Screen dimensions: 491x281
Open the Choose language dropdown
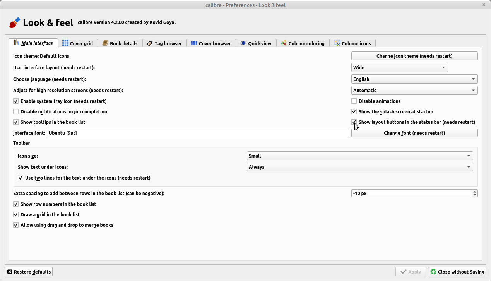point(414,79)
